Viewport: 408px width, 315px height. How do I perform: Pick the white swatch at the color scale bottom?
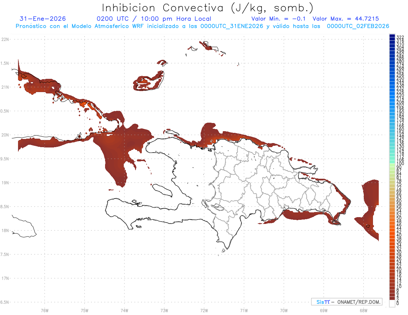(392, 304)
